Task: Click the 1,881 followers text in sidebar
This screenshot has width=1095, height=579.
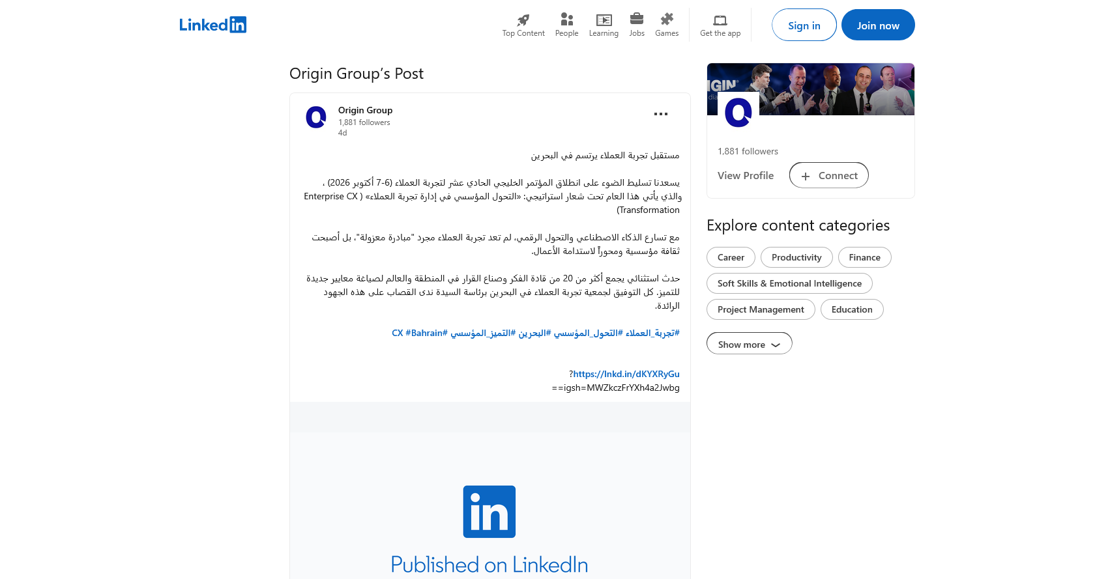Action: (748, 151)
